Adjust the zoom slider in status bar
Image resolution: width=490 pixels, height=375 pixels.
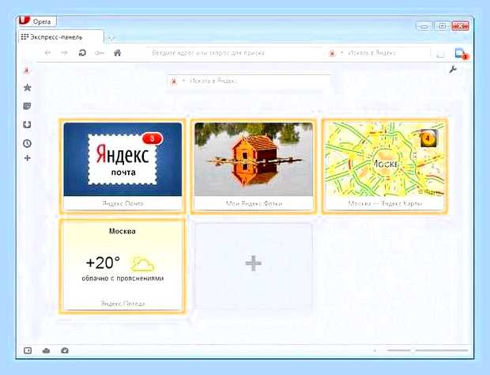[x=428, y=350]
